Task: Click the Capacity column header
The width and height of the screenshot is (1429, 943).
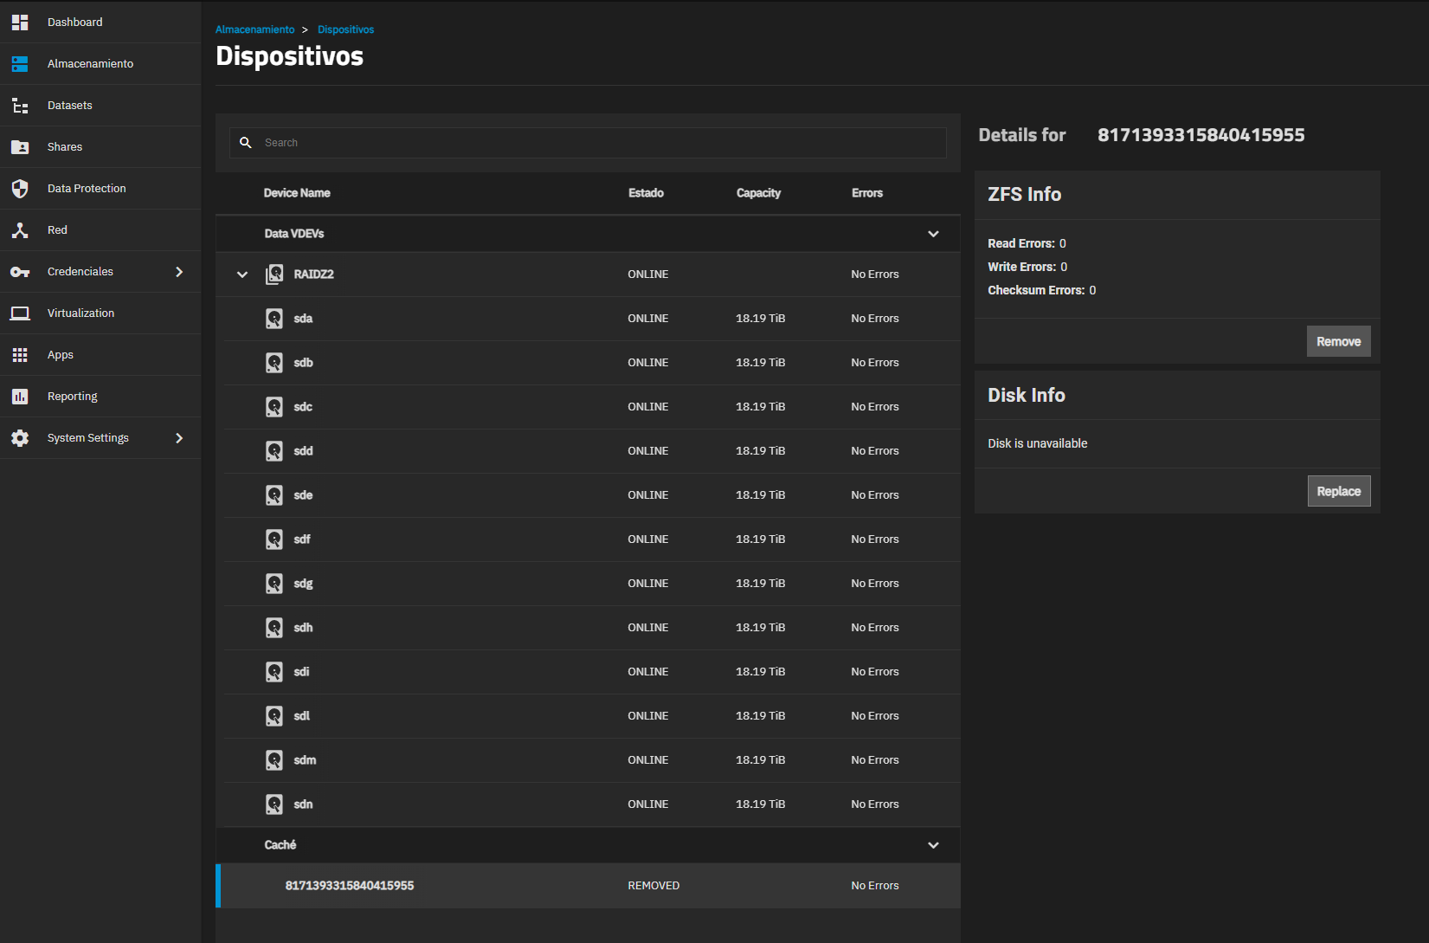Action: pyautogui.click(x=758, y=193)
